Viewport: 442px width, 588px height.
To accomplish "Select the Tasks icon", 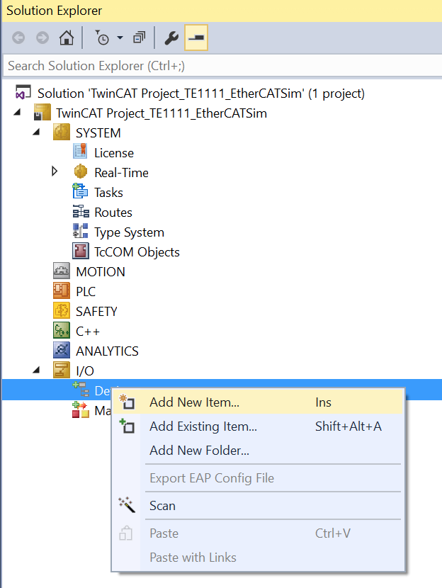I will click(80, 191).
